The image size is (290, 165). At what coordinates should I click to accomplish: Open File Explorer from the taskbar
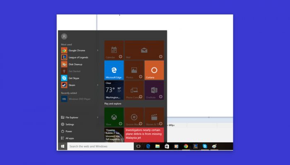point(157,146)
